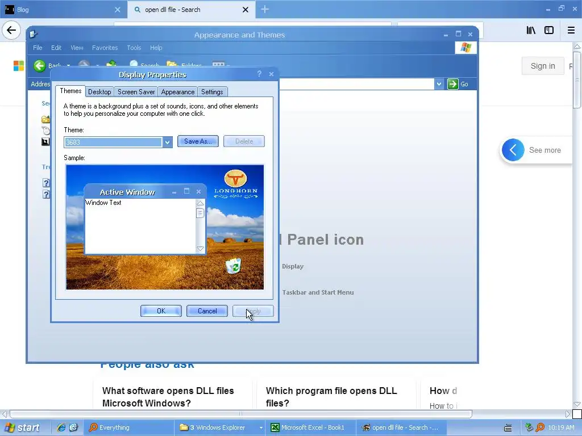Click the Microsoft logo on the web page
Viewport: 582px width, 436px height.
click(19, 66)
